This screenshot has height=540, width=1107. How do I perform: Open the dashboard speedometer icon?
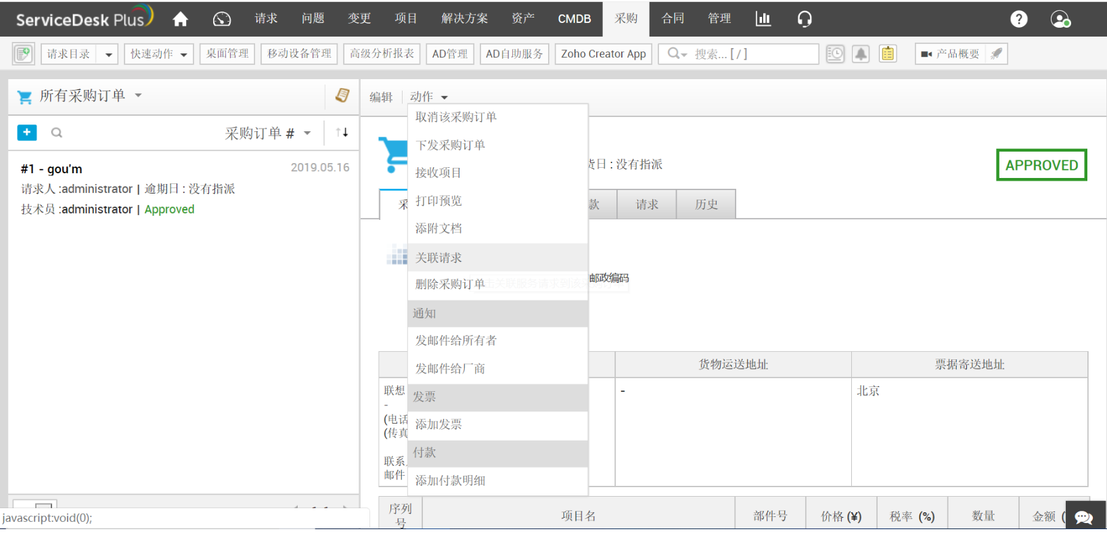tap(222, 19)
